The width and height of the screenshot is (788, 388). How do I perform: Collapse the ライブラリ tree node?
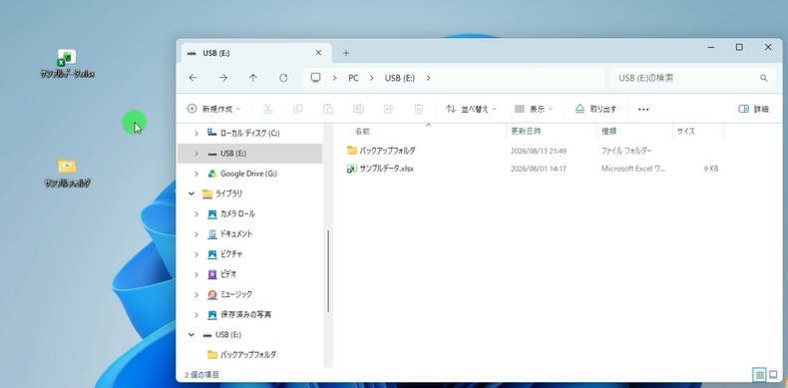[x=191, y=194]
